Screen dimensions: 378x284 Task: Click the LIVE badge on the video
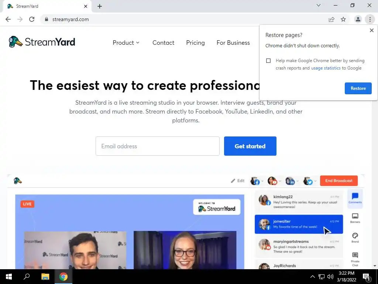click(x=27, y=204)
